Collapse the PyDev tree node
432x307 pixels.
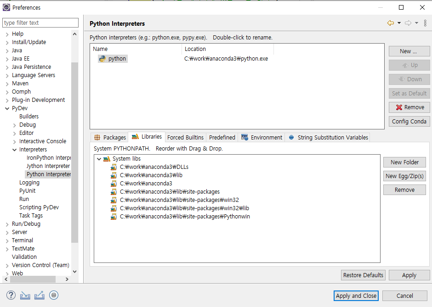[7, 108]
